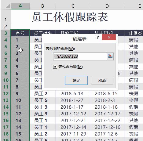Click the sequence number 13 cell
Image resolution: width=143 pixels, height=141 pixels.
click(x=20, y=121)
